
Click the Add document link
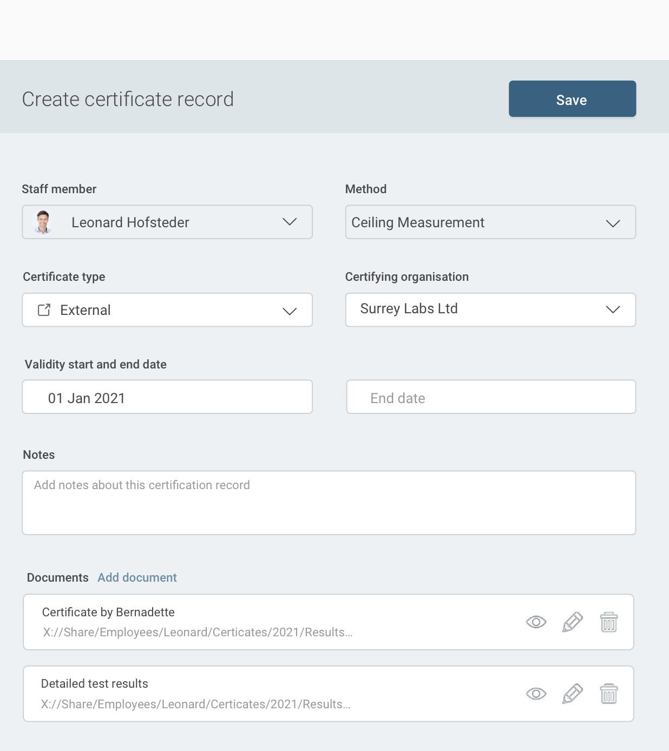point(137,577)
